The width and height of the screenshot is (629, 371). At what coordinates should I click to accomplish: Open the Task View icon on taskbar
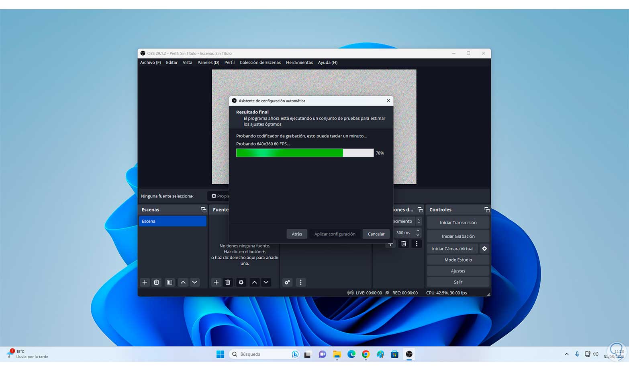click(x=308, y=354)
